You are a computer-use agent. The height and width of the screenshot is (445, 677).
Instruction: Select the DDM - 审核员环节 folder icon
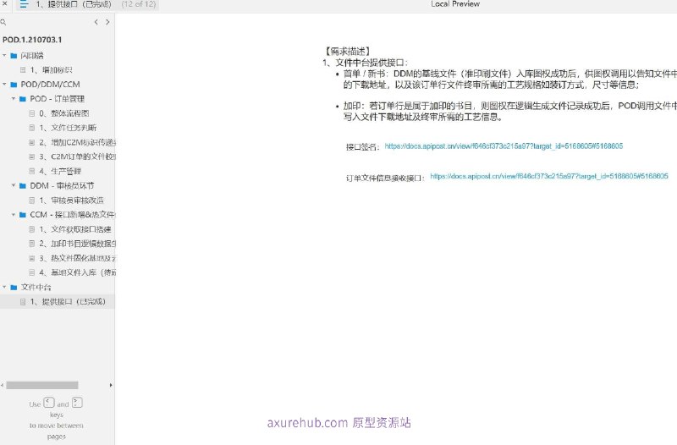23,185
